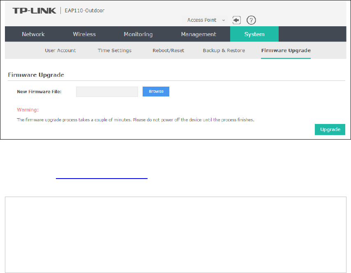Click the EAP110-Outdoor model name
The image size is (351, 273).
point(85,11)
